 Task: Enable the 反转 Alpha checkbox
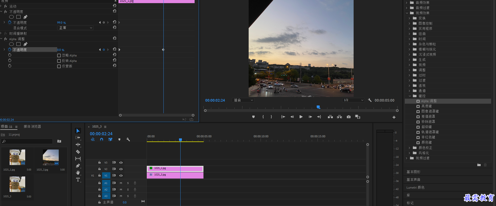59,61
